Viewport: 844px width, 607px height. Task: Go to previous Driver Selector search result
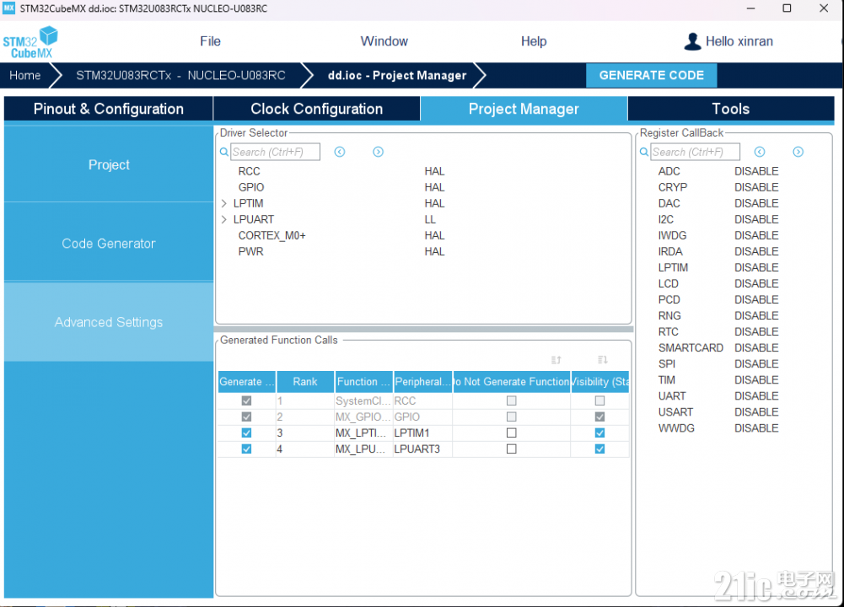click(x=340, y=152)
